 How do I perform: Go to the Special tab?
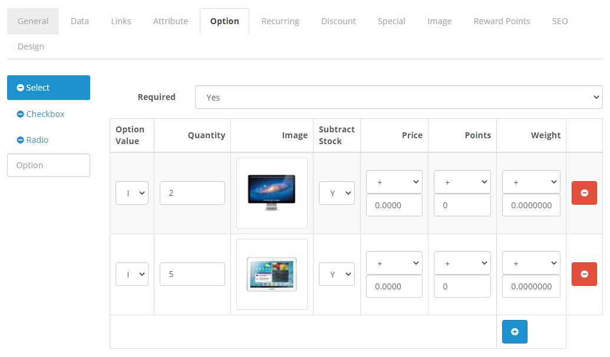point(391,21)
